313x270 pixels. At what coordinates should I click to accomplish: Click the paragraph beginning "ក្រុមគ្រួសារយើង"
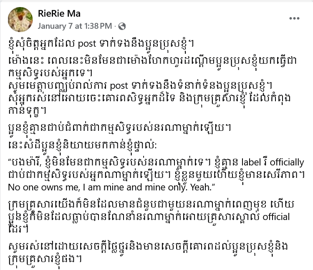[x=151, y=217]
